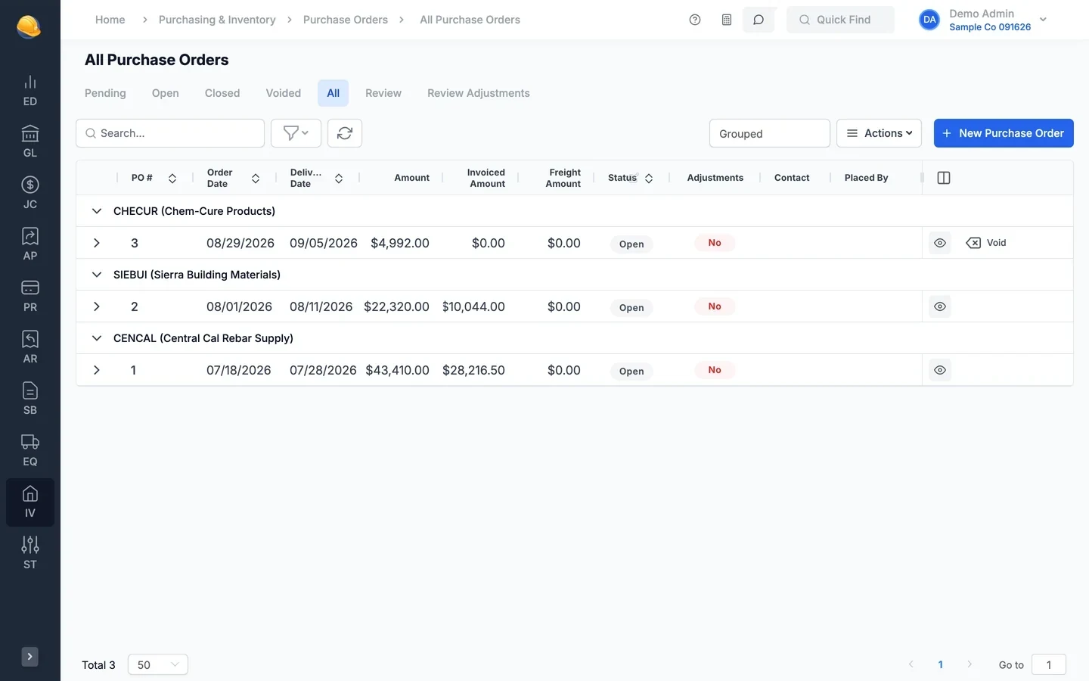Open the SB module in sidebar

30,400
